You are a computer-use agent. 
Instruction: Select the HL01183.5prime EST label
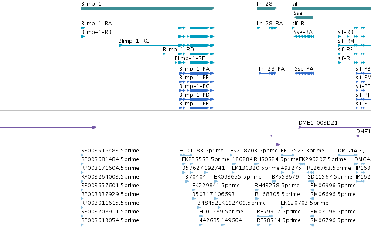(x=201, y=151)
